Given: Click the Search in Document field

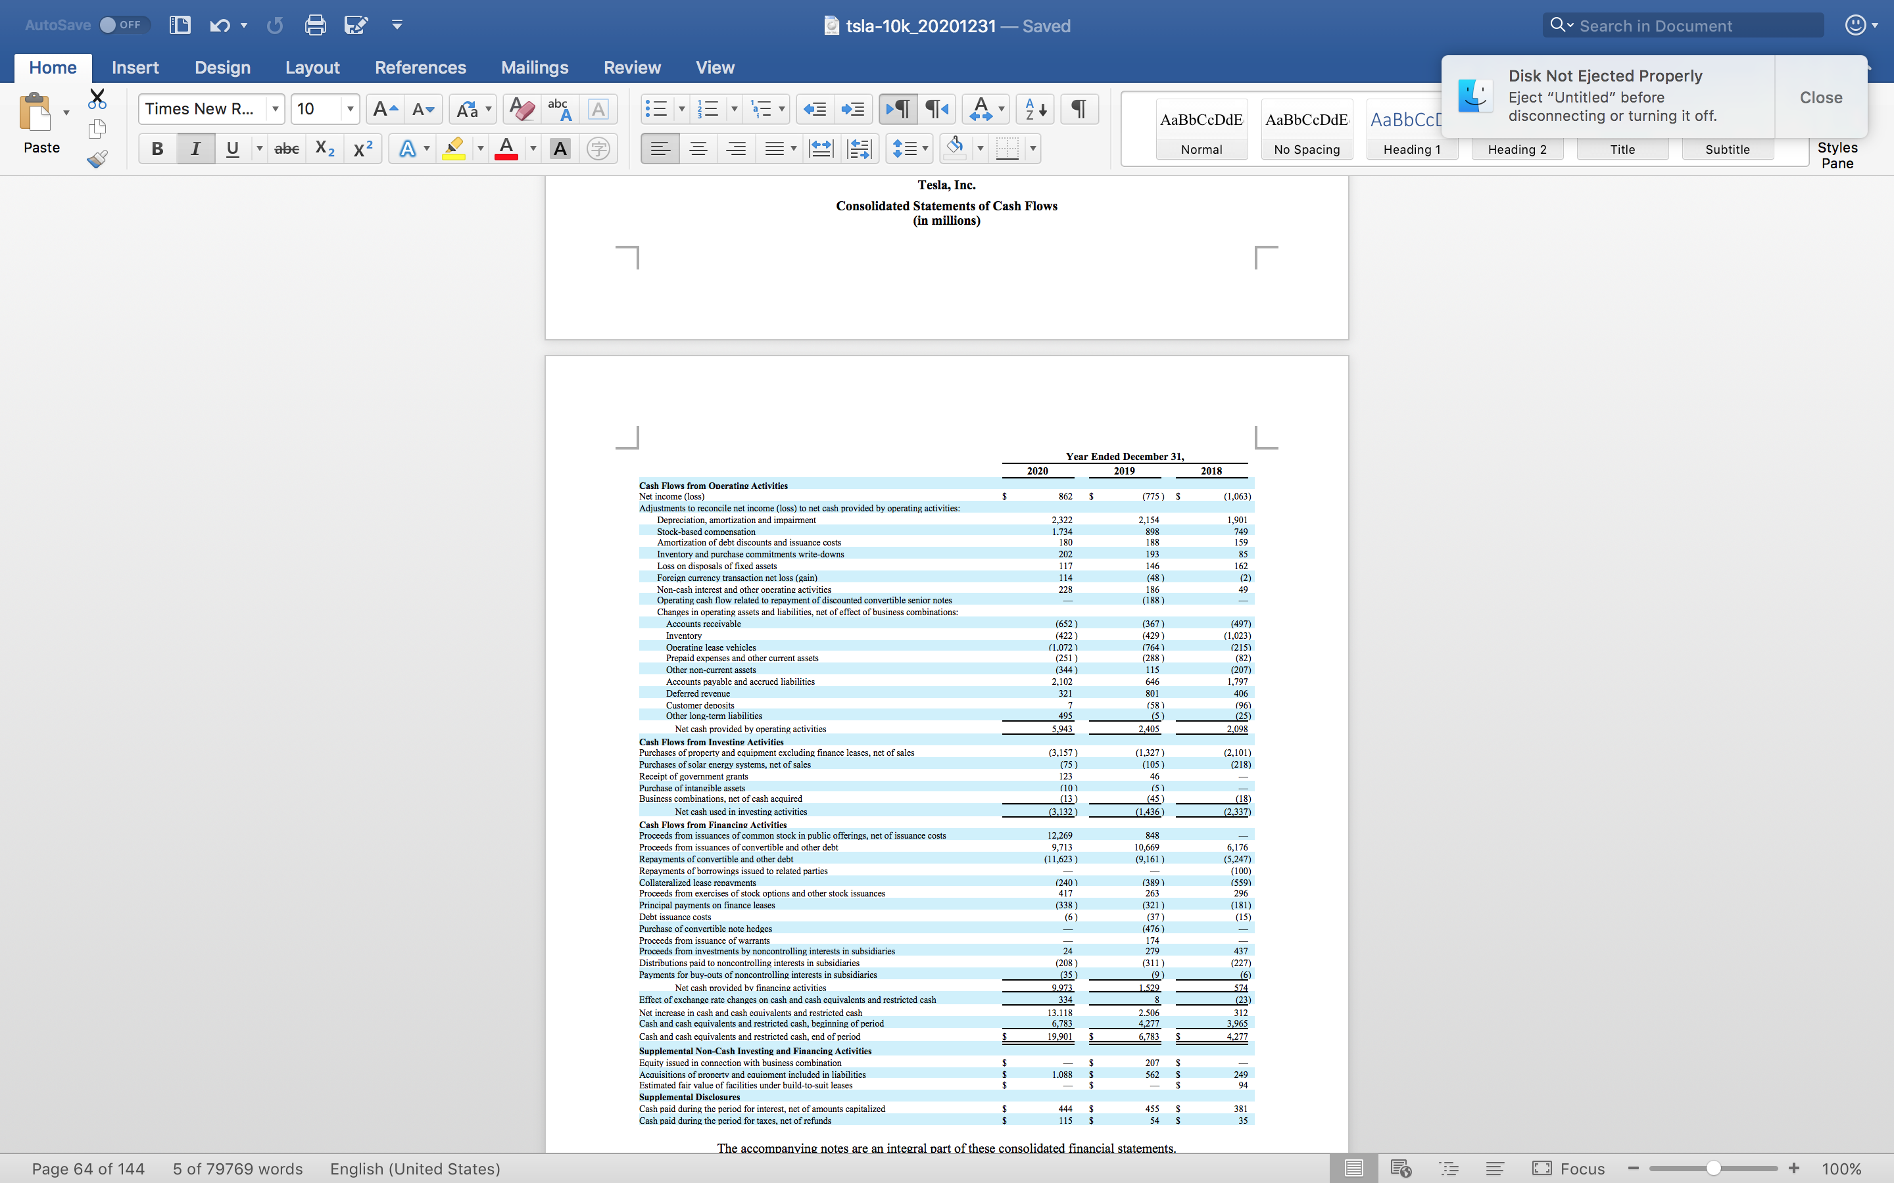Looking at the screenshot, I should point(1684,25).
